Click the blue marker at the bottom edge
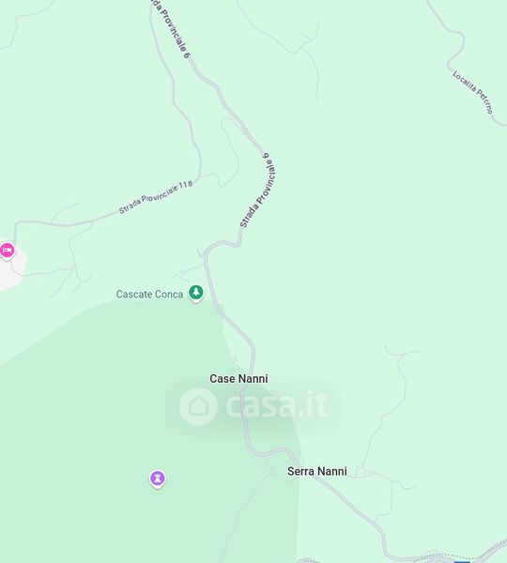 (x=462, y=561)
